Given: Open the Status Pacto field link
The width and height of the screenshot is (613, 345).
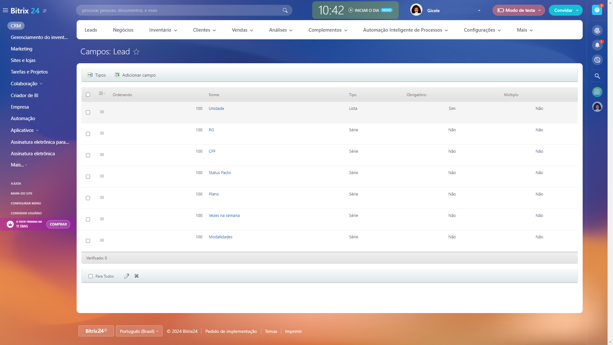Looking at the screenshot, I should point(220,173).
